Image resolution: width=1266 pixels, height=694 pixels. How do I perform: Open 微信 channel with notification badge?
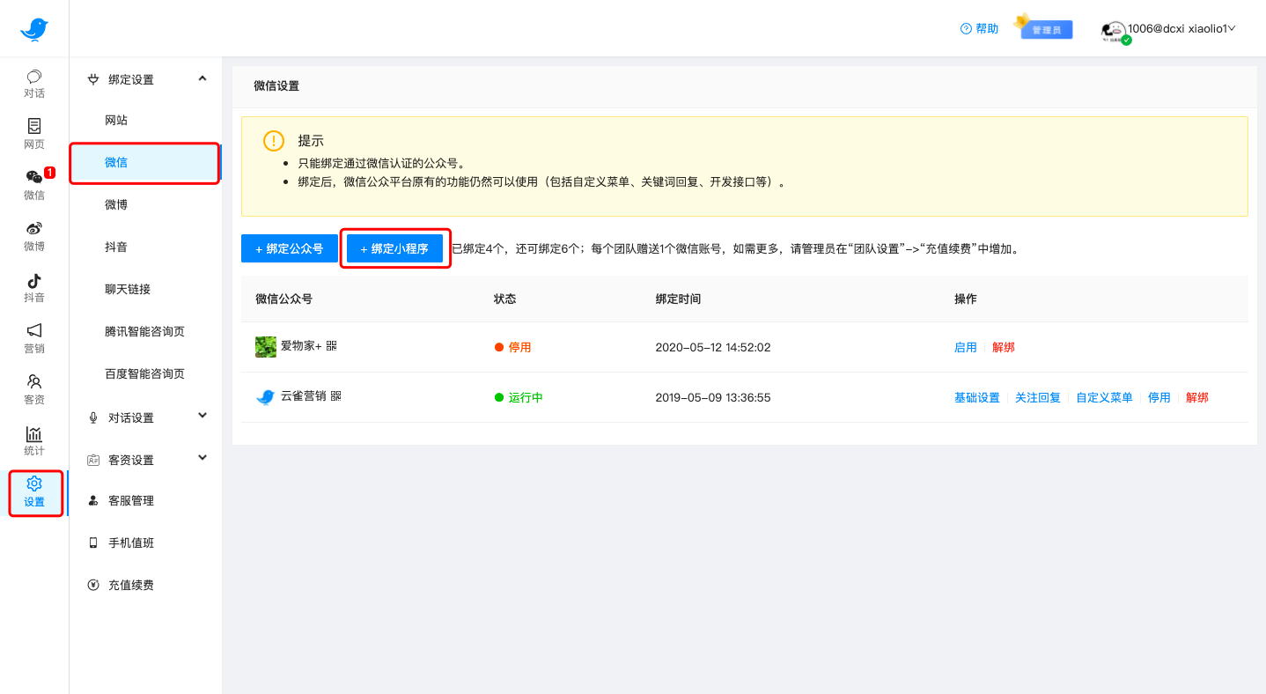tap(33, 185)
